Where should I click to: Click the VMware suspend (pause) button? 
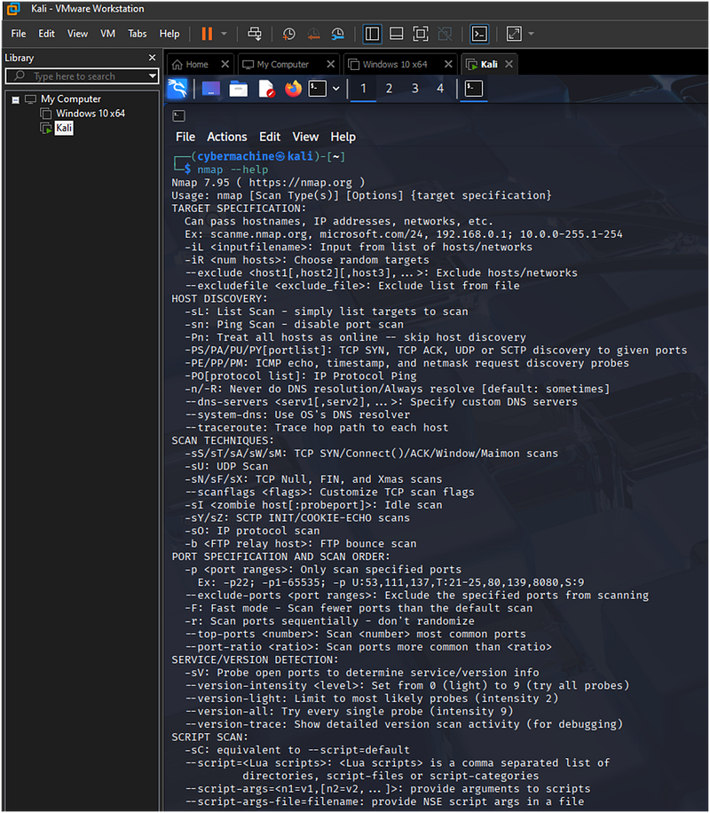pos(207,34)
